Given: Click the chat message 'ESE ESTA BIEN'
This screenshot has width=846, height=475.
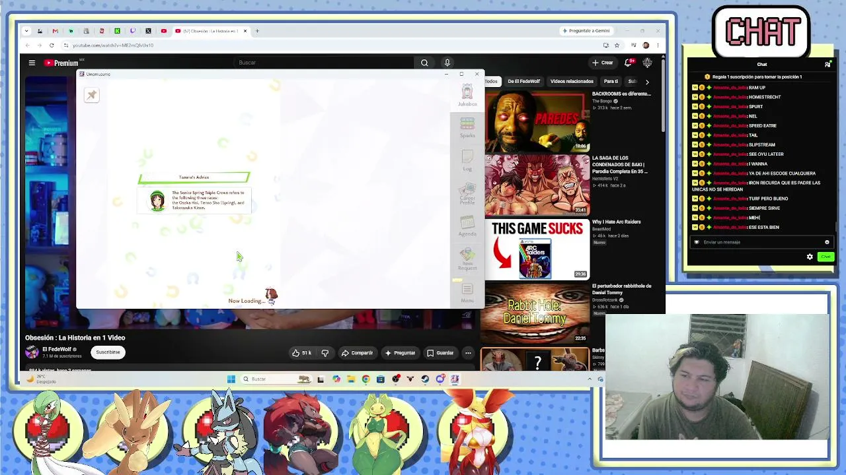Looking at the screenshot, I should click(763, 227).
